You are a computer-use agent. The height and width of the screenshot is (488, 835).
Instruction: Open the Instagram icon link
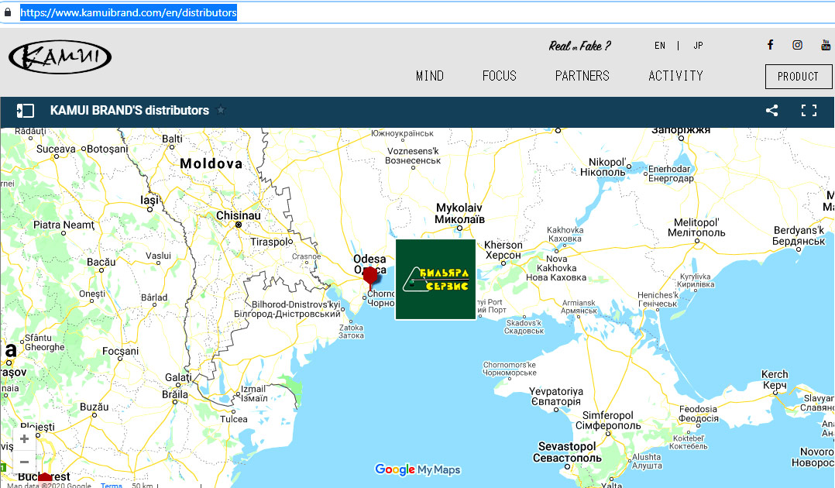pyautogui.click(x=797, y=45)
